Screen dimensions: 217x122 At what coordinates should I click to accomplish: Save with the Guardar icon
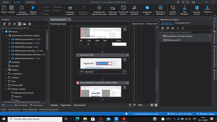point(12,8)
